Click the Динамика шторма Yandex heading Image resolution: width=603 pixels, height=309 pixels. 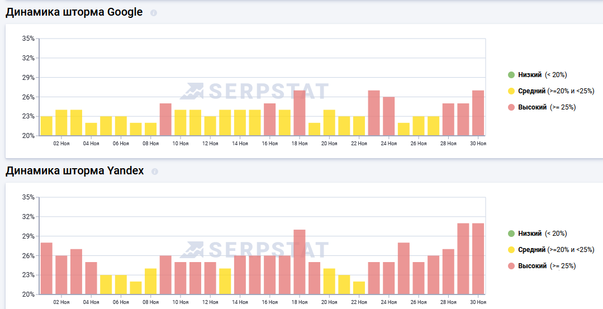[x=75, y=171]
